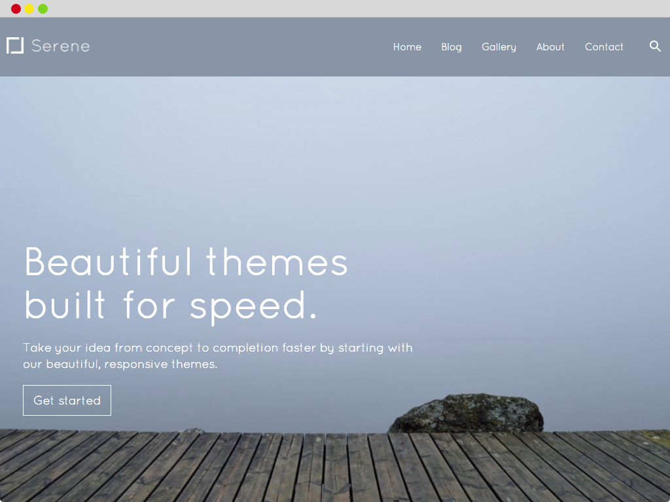Maximize the window with green button
This screenshot has width=670, height=502.
43,8
